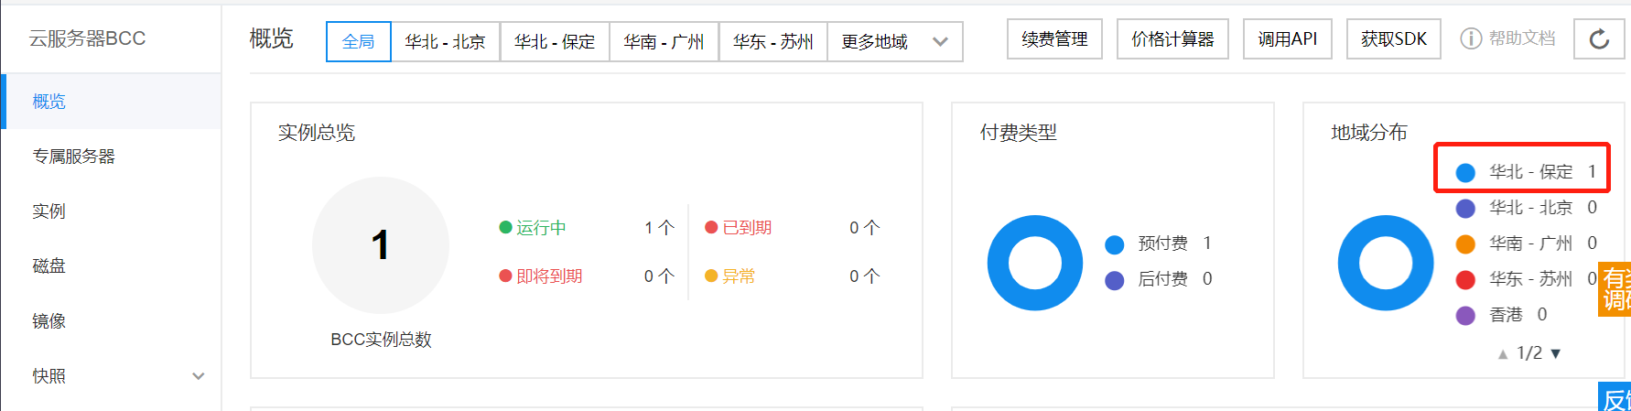This screenshot has height=411, width=1631.
Task: Select the 华北 - 北京 region tab
Action: (445, 41)
